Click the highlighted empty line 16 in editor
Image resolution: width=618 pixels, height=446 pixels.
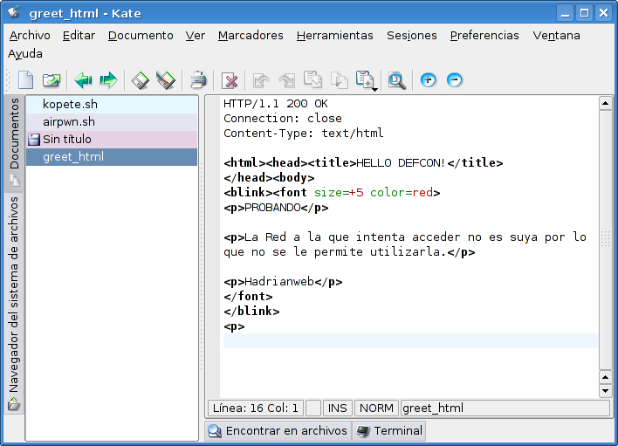410,340
